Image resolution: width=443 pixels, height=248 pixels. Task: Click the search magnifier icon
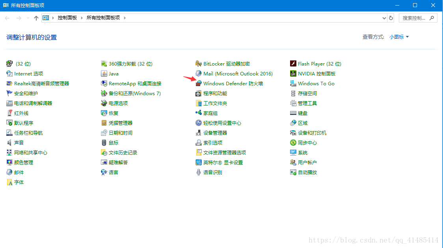(x=432, y=18)
